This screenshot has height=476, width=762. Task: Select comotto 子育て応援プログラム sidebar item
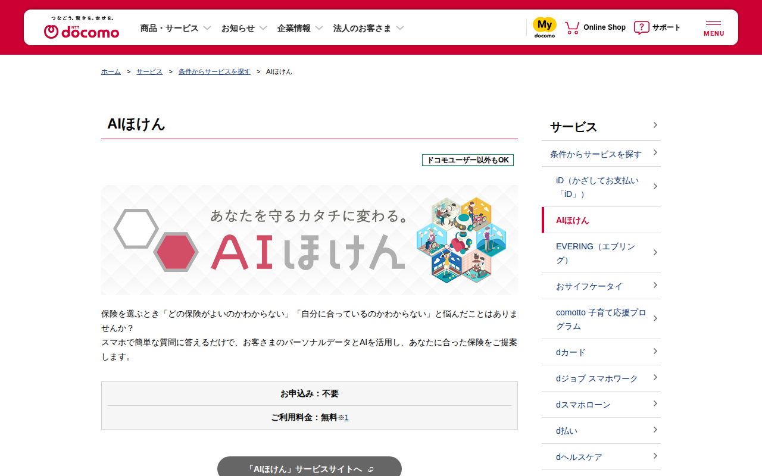click(x=601, y=319)
